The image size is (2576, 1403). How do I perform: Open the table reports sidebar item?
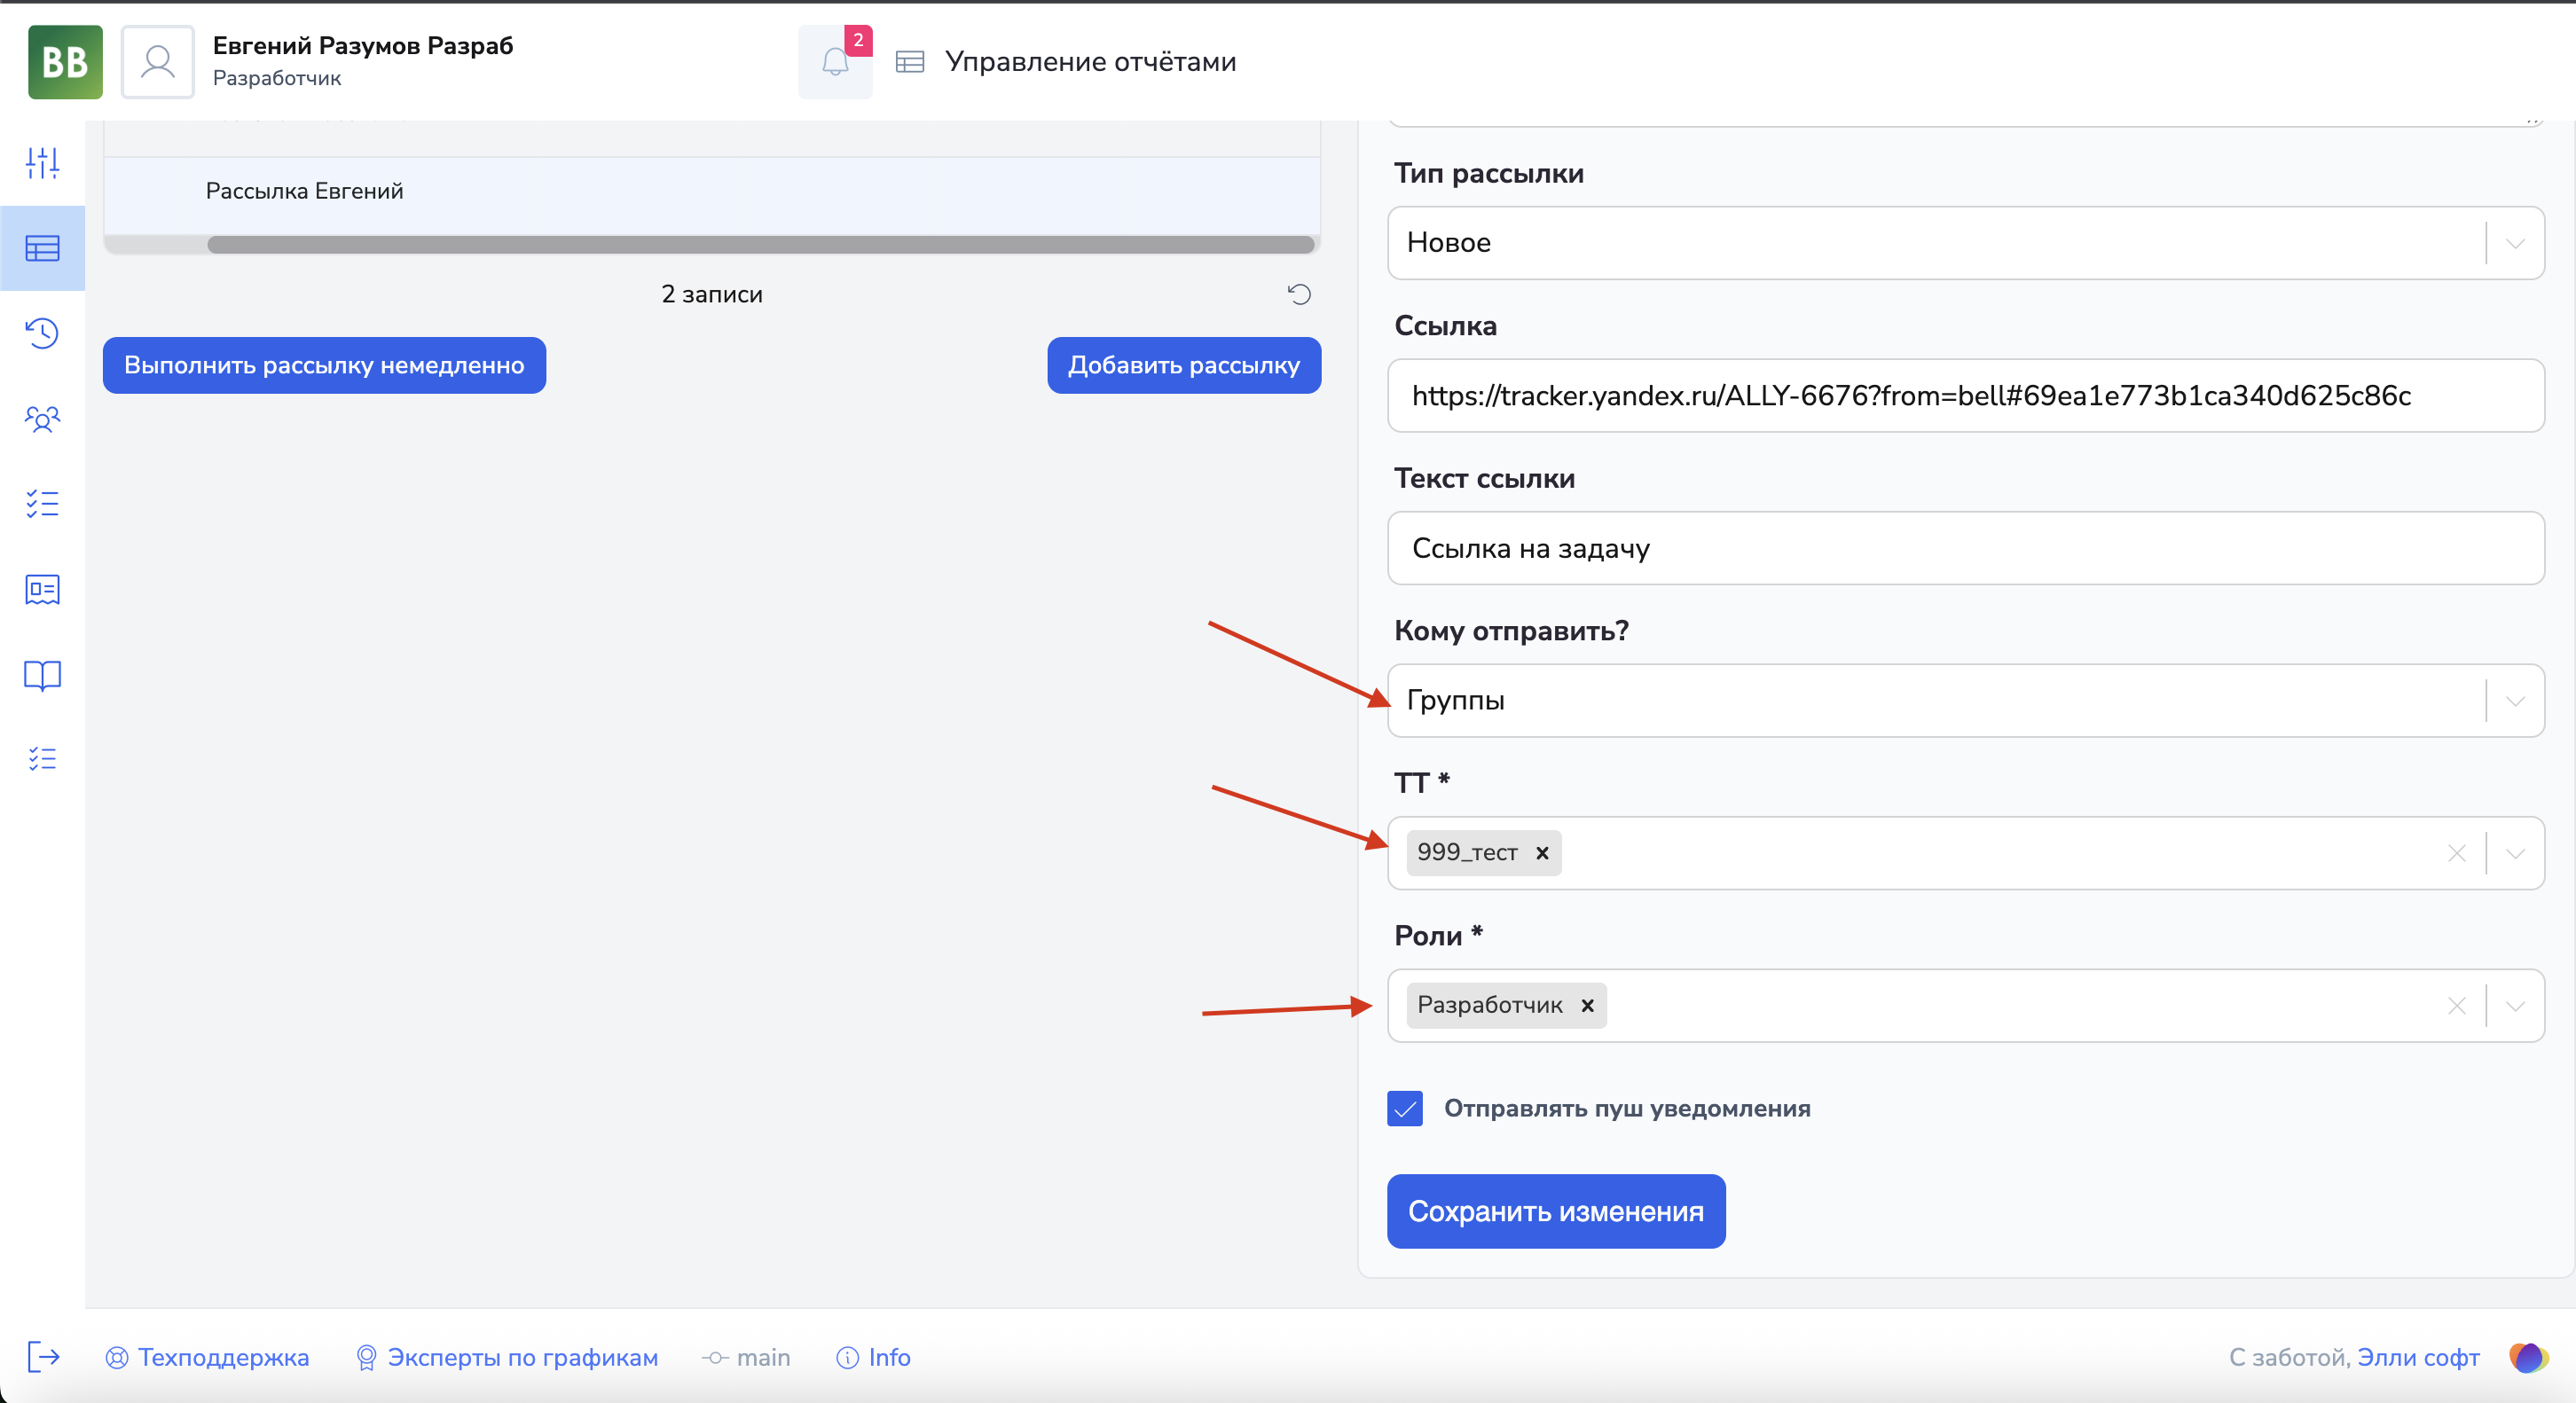tap(42, 248)
